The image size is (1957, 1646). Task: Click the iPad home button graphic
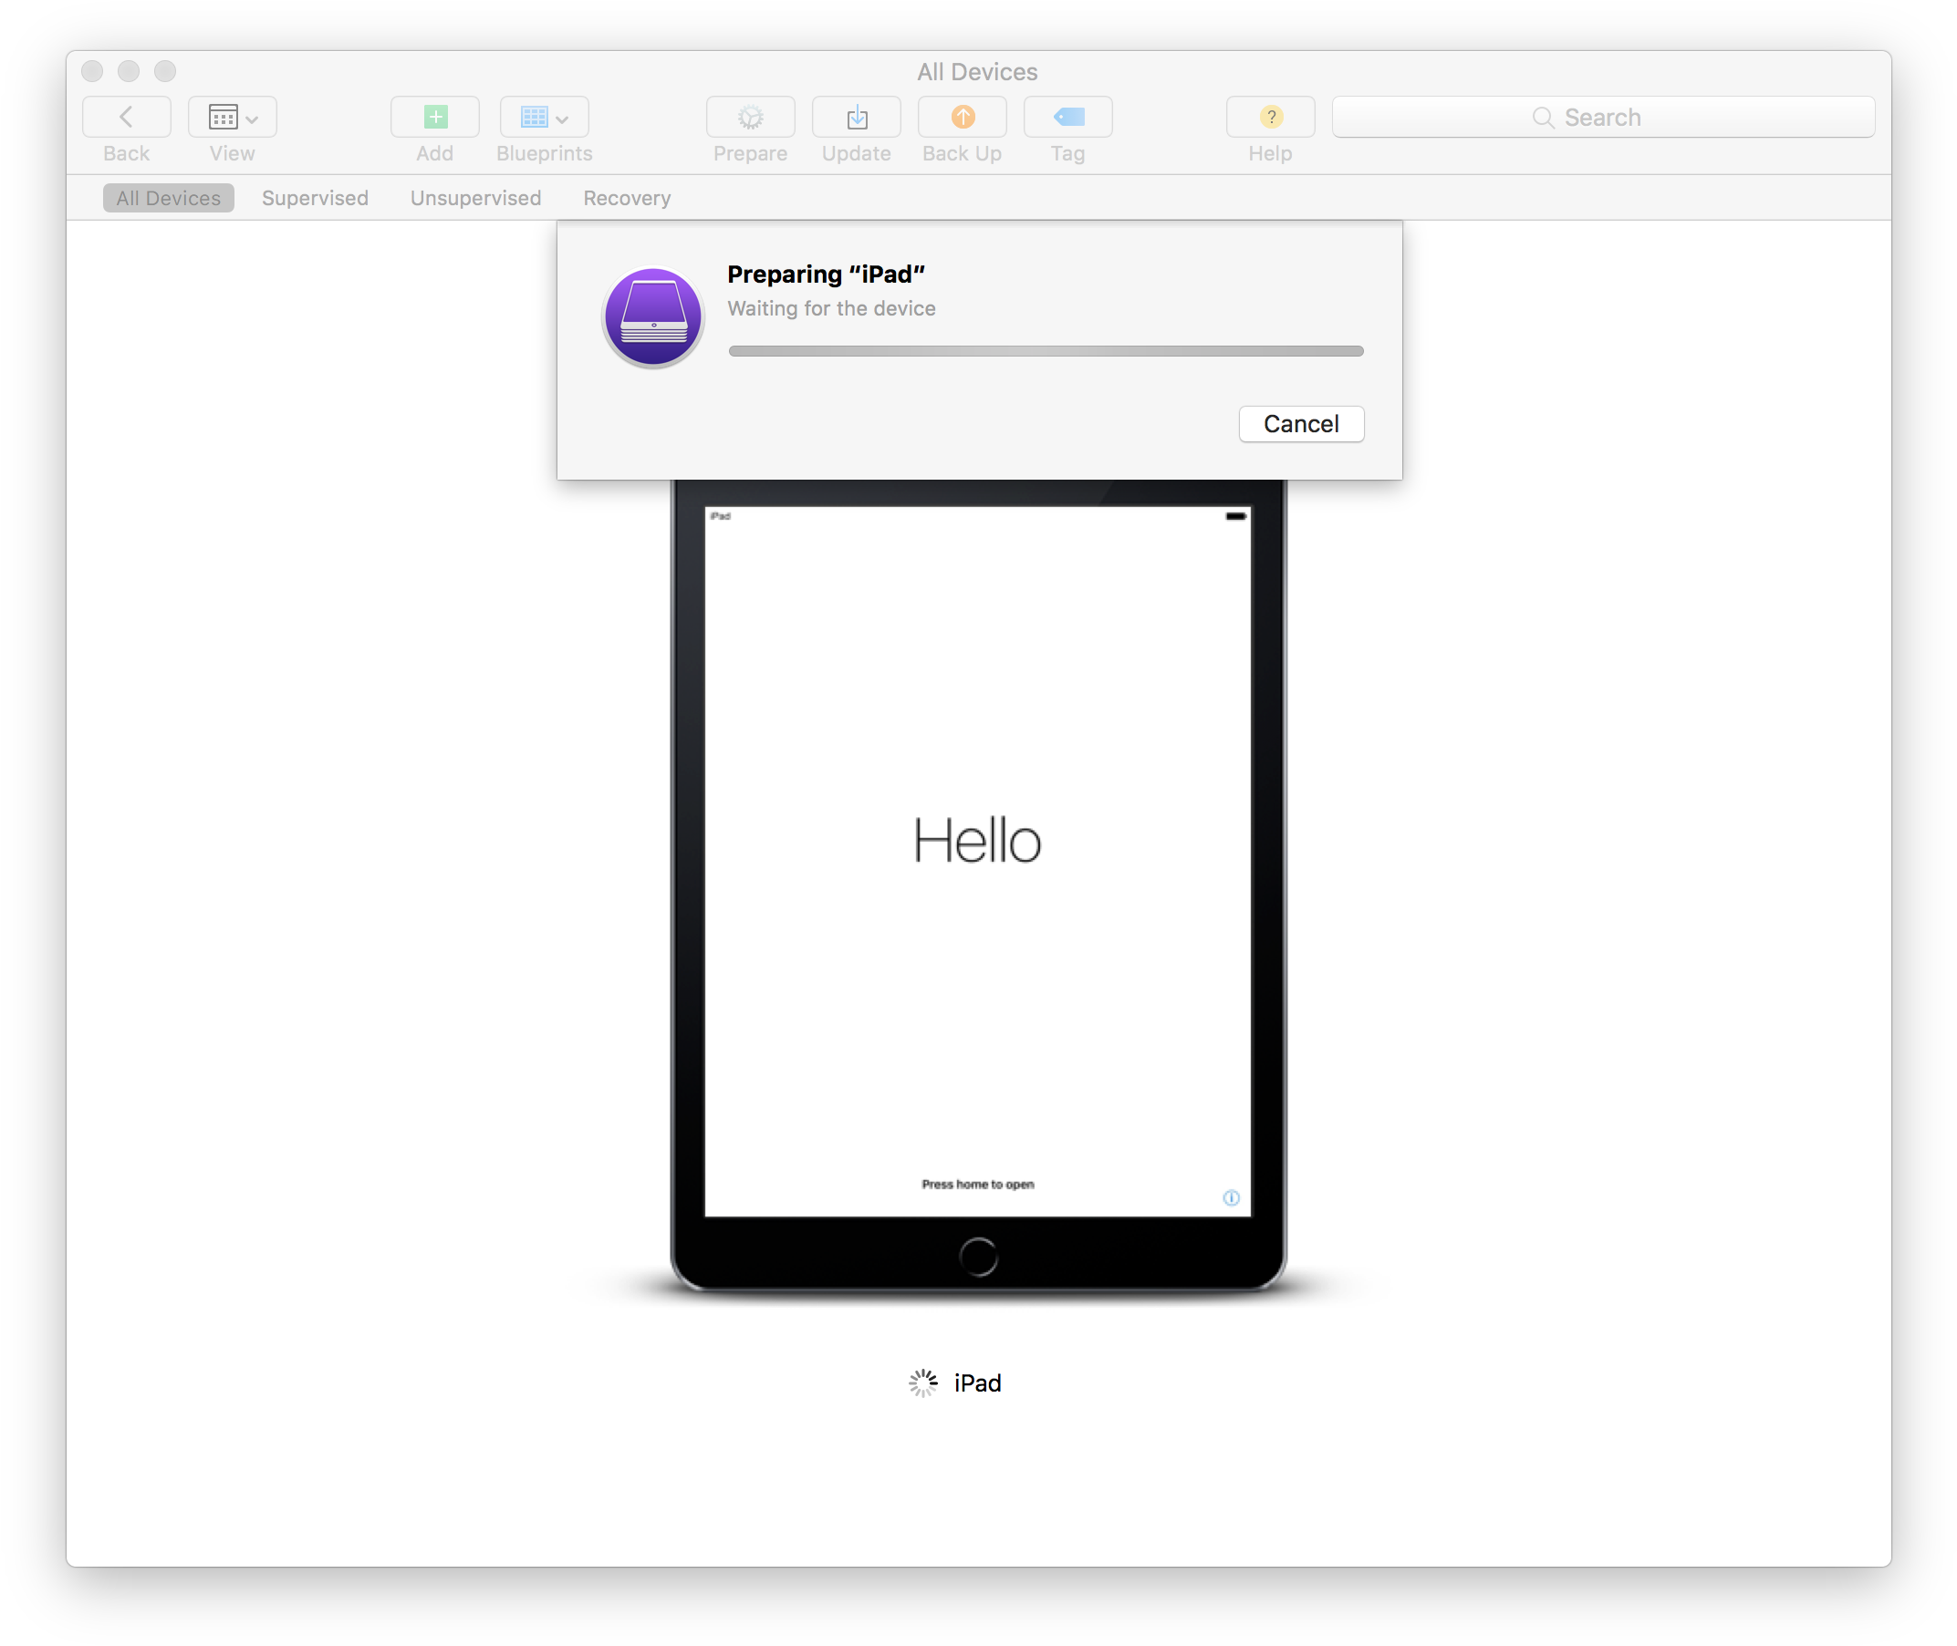pyautogui.click(x=977, y=1256)
